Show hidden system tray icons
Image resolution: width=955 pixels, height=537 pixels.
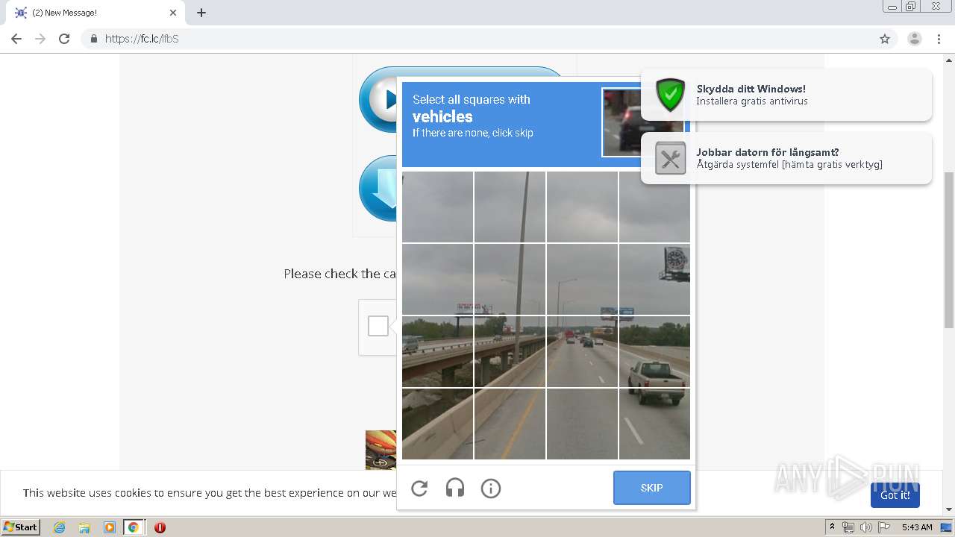click(833, 527)
